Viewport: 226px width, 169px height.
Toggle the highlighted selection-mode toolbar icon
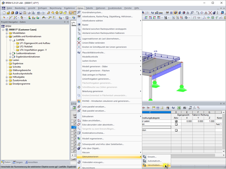(175, 13)
